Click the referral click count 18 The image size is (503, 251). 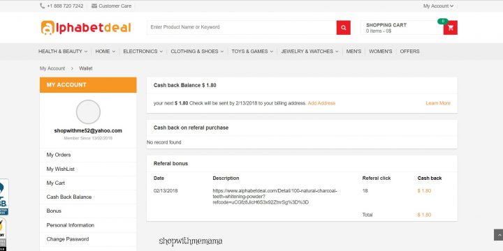(x=365, y=191)
